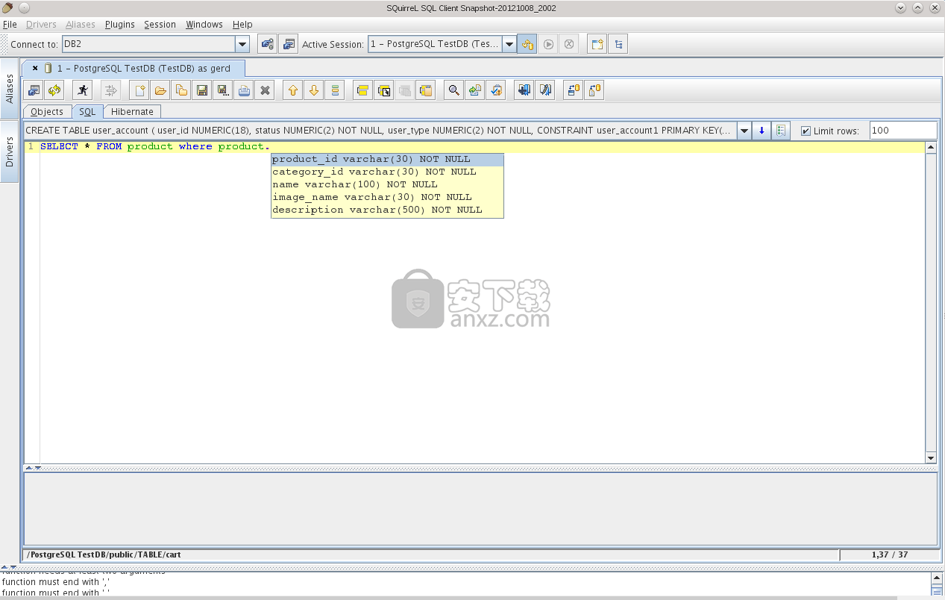Run the SQL with the running-man icon
The width and height of the screenshot is (945, 600).
pyautogui.click(x=83, y=90)
